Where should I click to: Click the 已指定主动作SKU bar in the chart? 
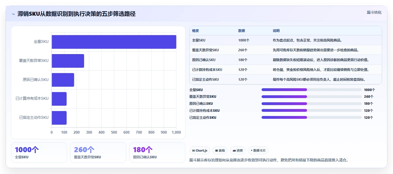pos(59,118)
